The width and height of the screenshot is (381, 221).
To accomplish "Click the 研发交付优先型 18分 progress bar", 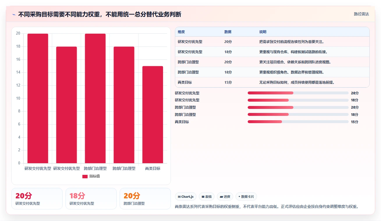I will 298,100.
